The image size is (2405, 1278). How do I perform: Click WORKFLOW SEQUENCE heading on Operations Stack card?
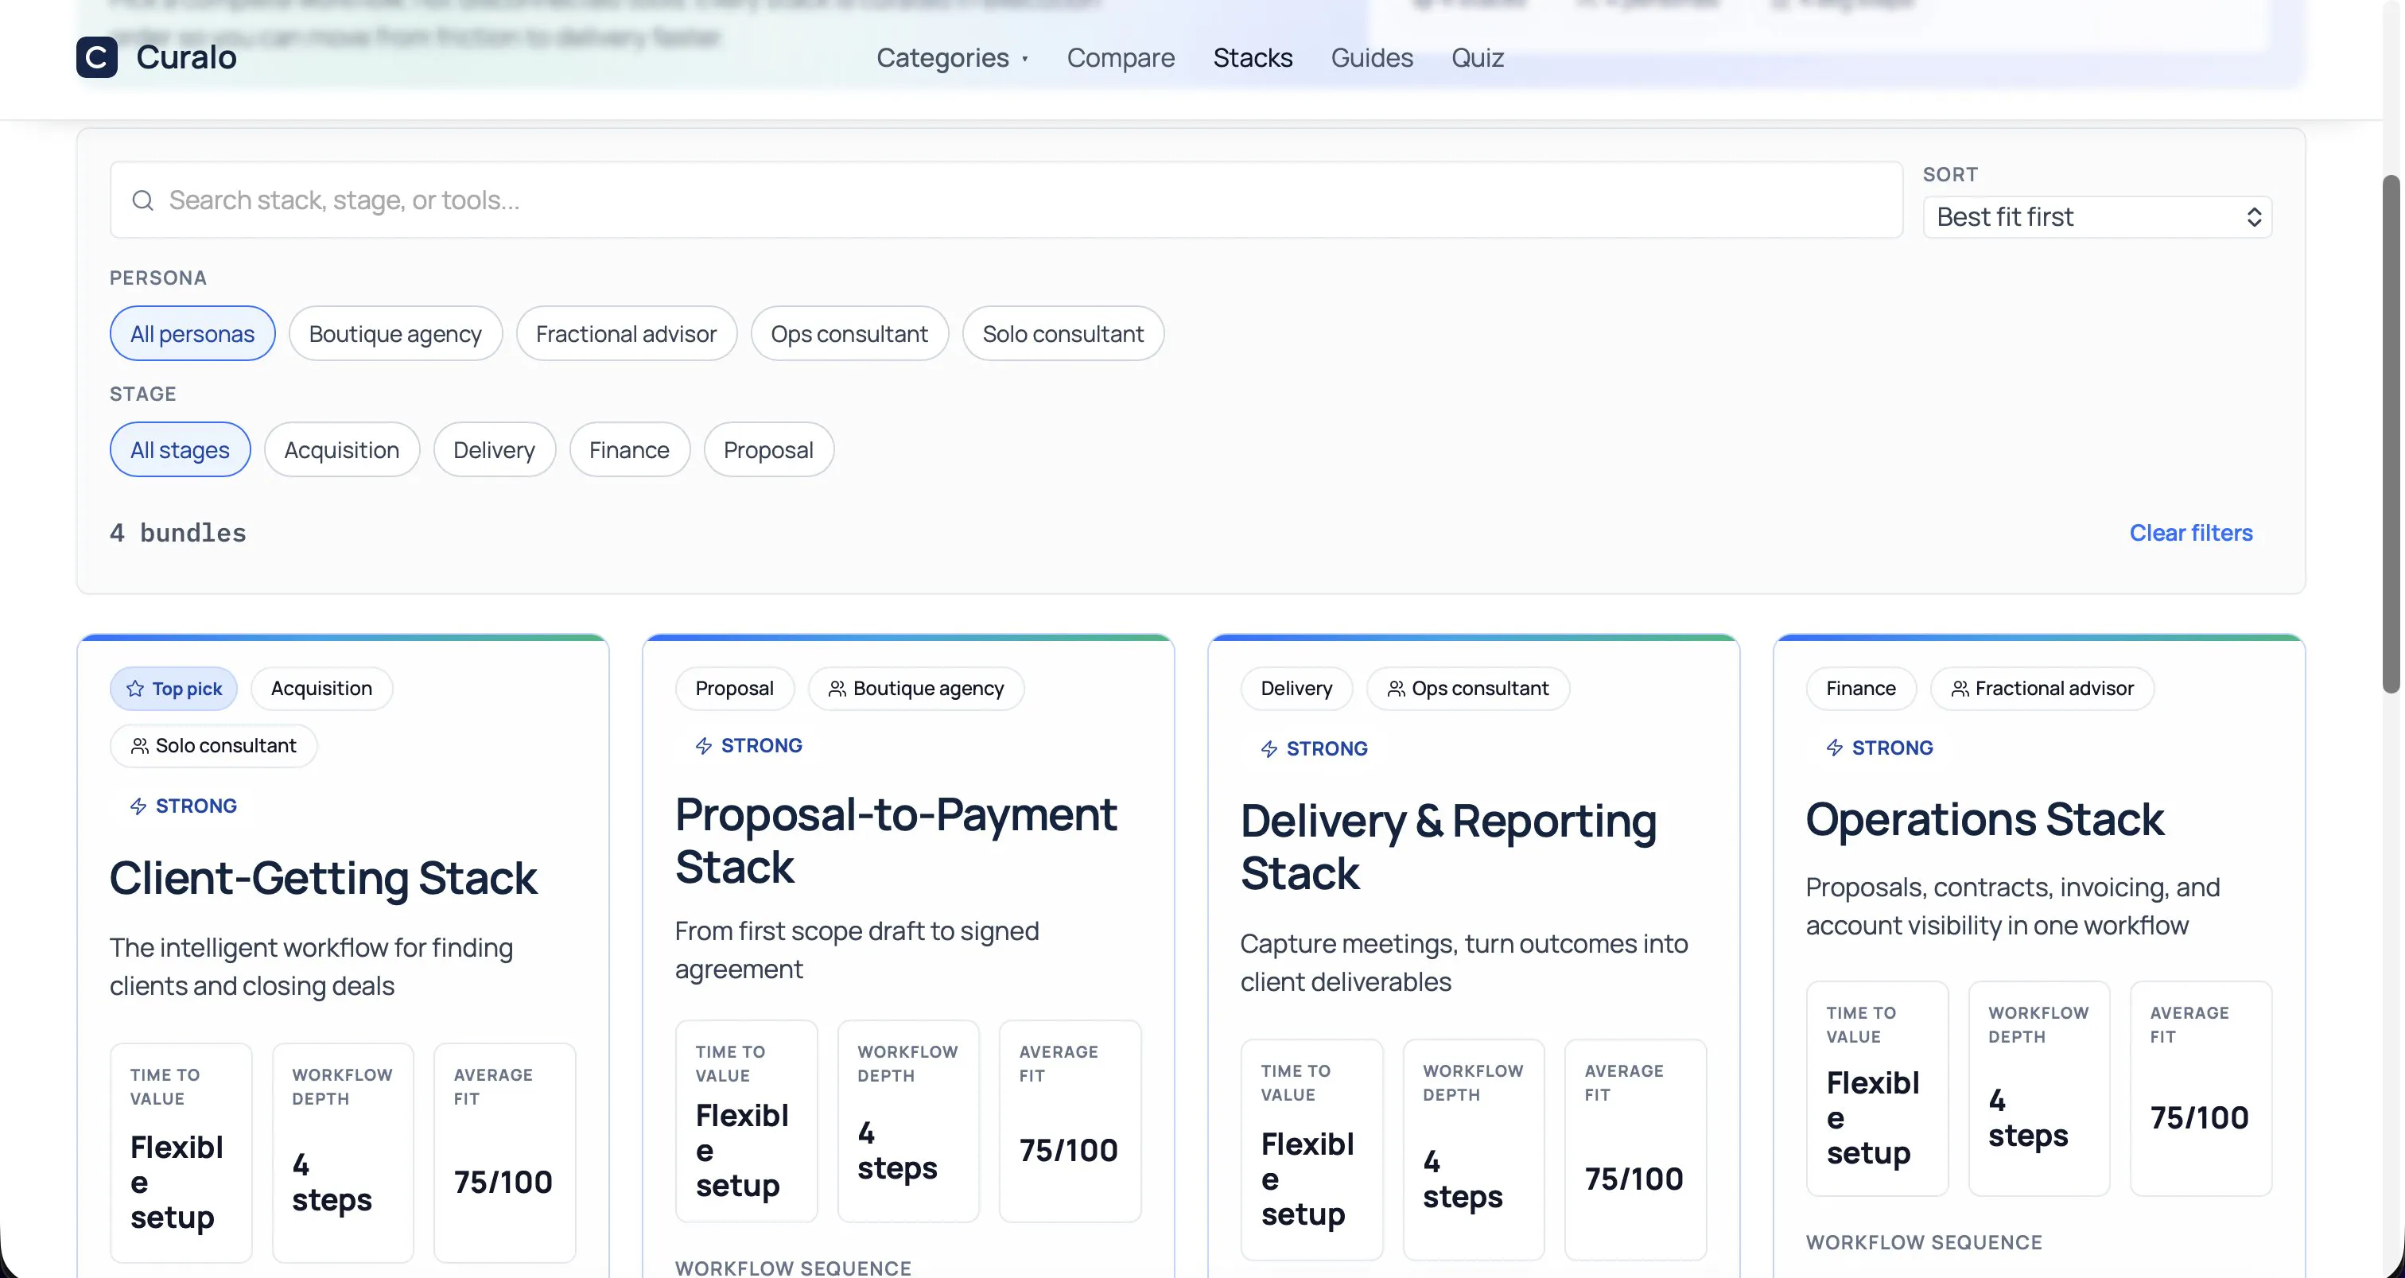pos(1924,1242)
